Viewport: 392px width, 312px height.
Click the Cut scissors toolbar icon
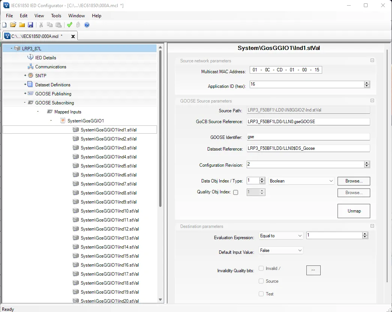[x=41, y=25]
